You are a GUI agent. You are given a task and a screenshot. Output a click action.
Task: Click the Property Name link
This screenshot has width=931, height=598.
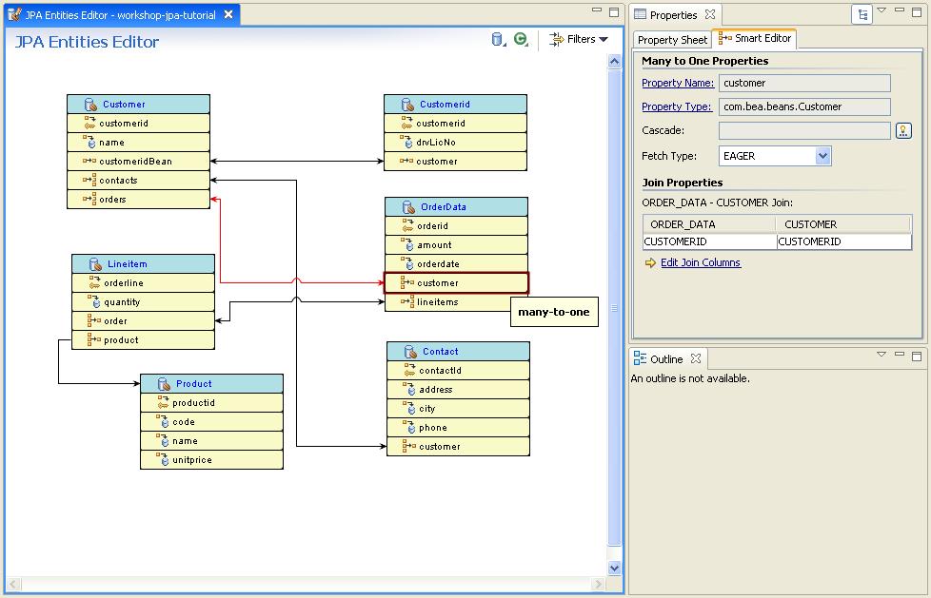678,84
